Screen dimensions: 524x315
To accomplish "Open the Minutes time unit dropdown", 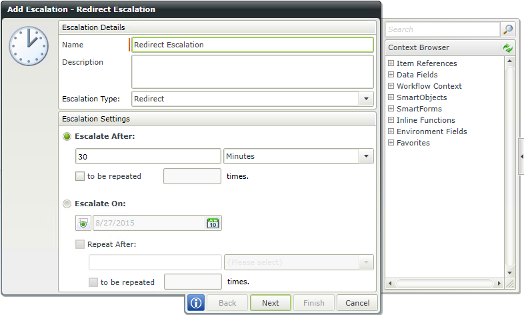I will coord(366,156).
